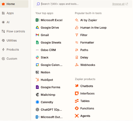
Task: Click the Webhooks icon
Action: pyautogui.click(x=77, y=65)
